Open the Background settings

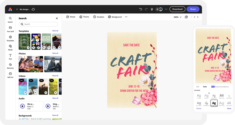coord(115,17)
